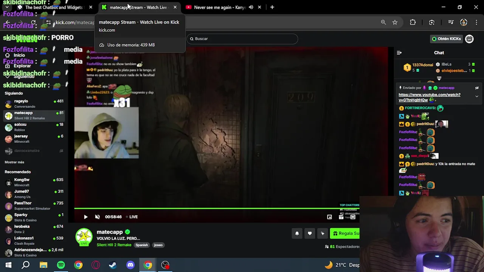Open the media controls toolbar icon
This screenshot has width=484, height=272.
click(451, 22)
